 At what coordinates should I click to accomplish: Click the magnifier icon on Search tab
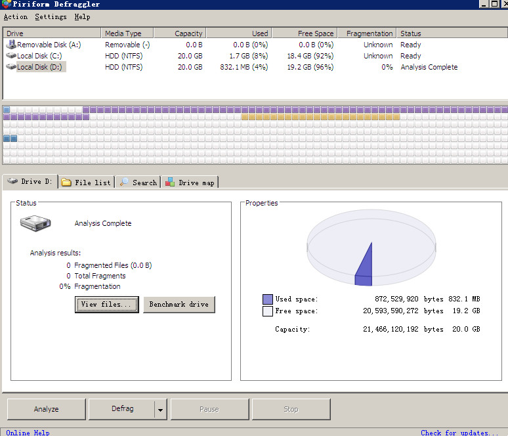click(124, 182)
